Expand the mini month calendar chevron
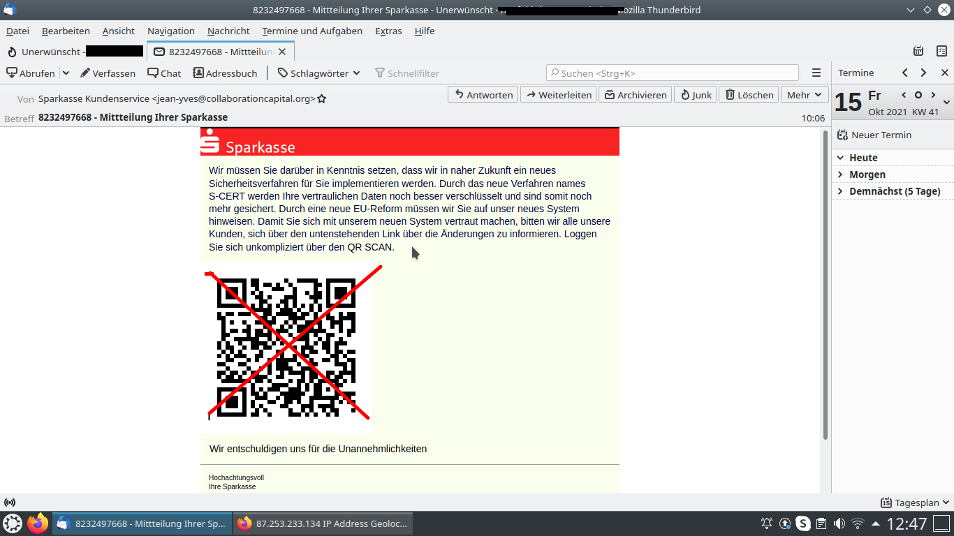The image size is (954, 536). click(x=946, y=102)
